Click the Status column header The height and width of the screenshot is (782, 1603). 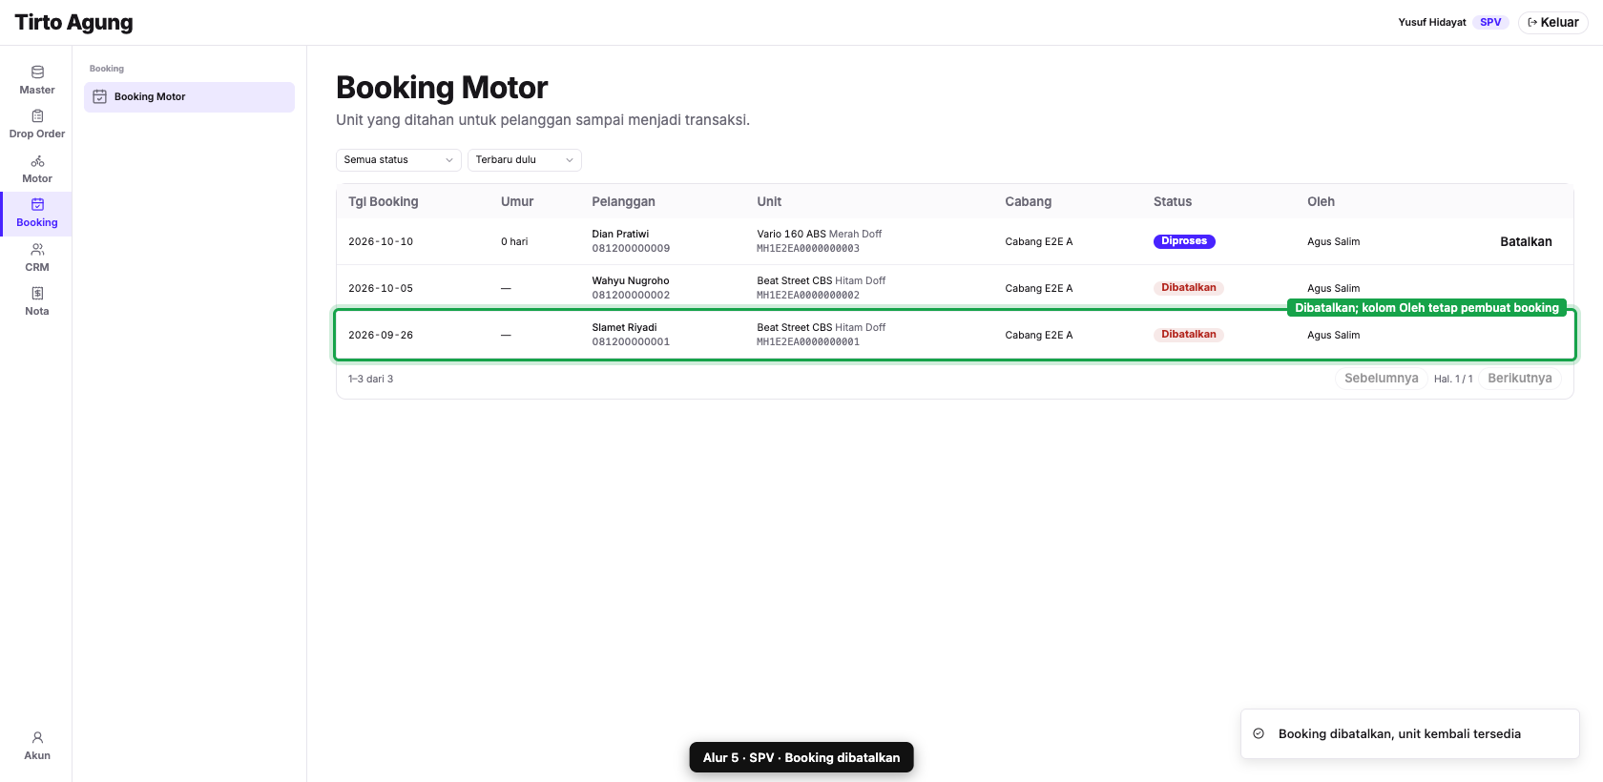(x=1173, y=201)
